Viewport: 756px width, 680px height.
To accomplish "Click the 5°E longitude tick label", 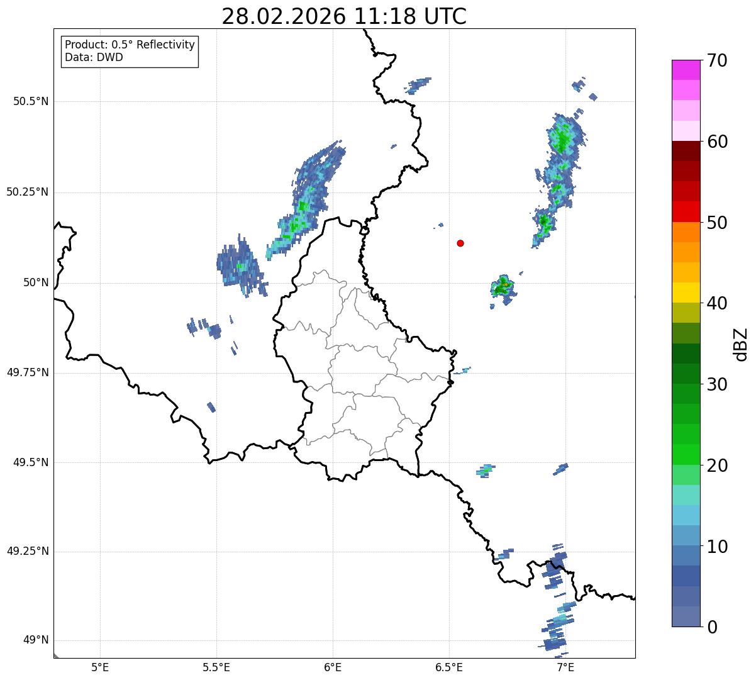I will pyautogui.click(x=100, y=667).
